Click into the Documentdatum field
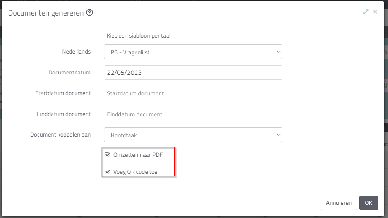Image resolution: width=388 pixels, height=218 pixels. coord(192,73)
